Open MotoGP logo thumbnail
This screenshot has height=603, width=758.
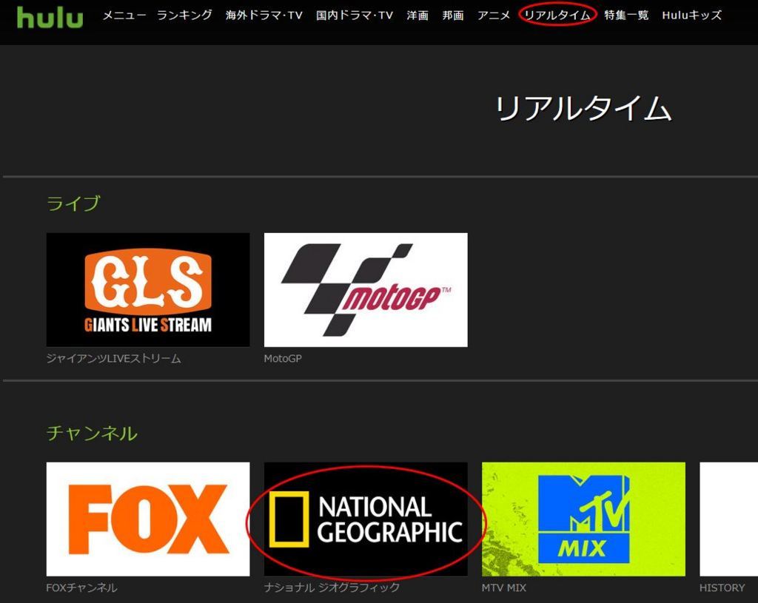366,290
